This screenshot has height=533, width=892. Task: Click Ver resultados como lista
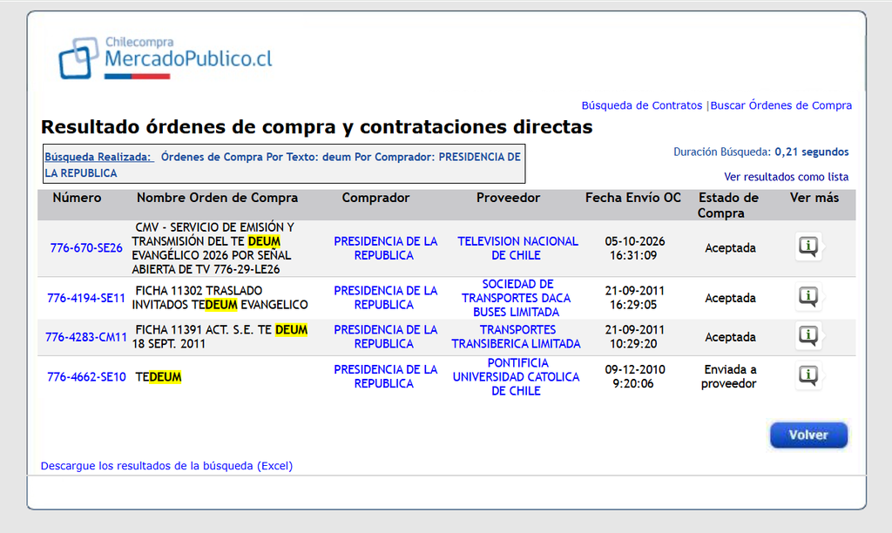coord(787,177)
